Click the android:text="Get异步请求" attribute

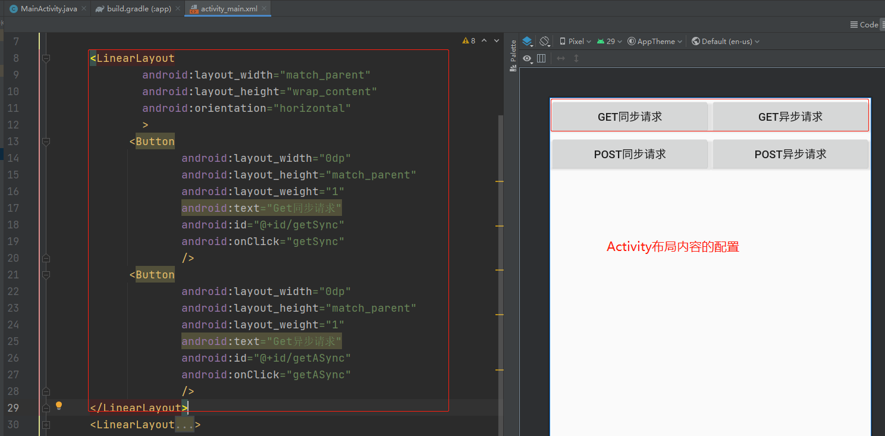pyautogui.click(x=262, y=341)
